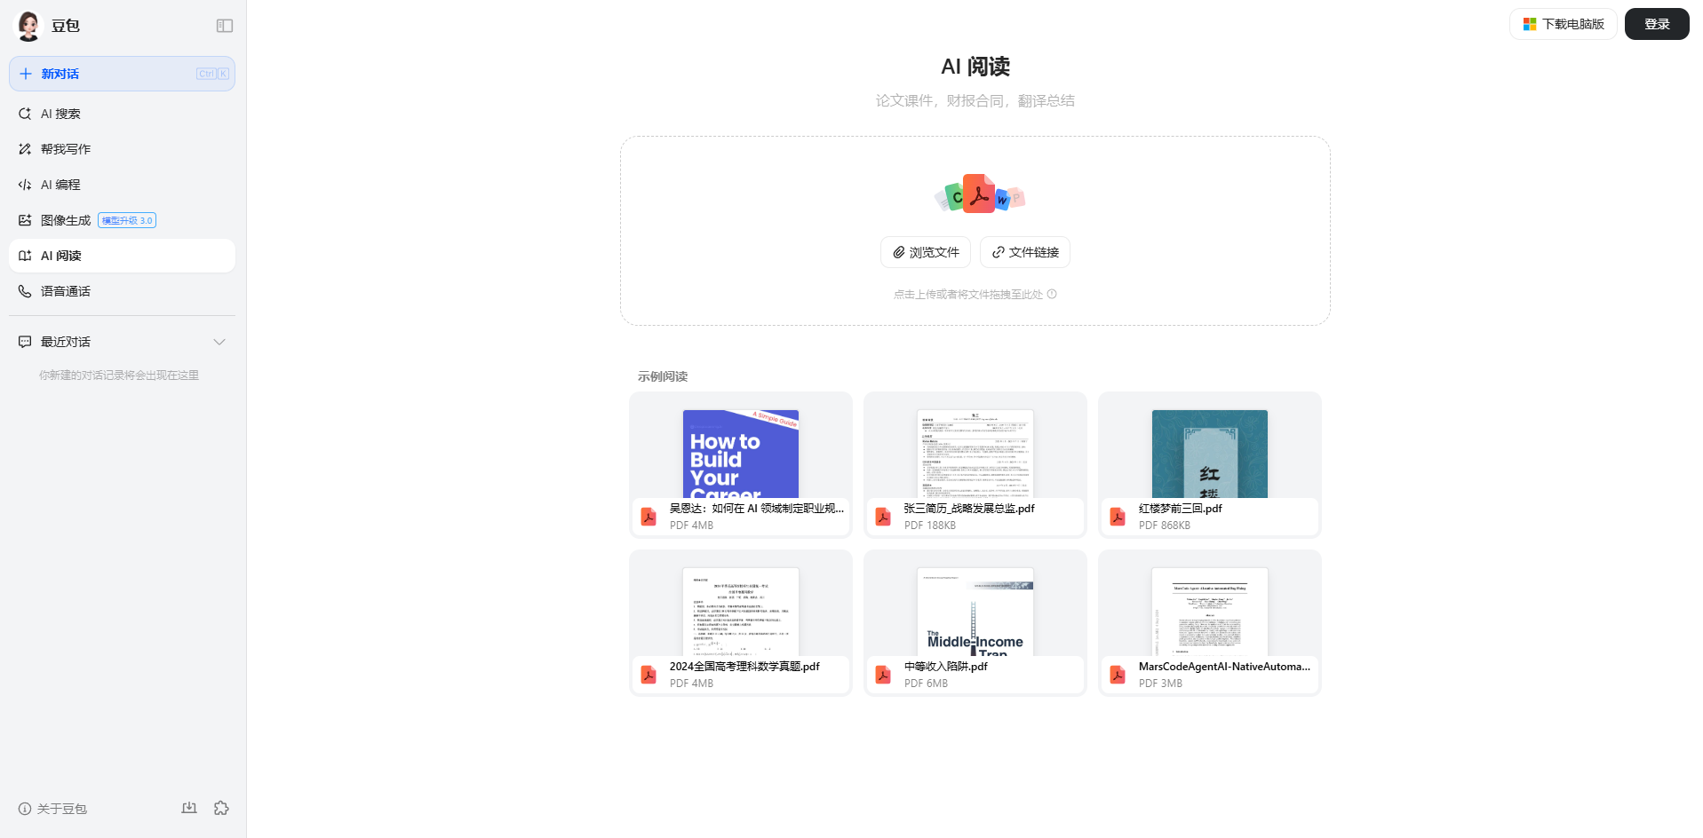The height and width of the screenshot is (838, 1703).
Task: Collapse the 最近对话 chevron
Action: coord(219,342)
